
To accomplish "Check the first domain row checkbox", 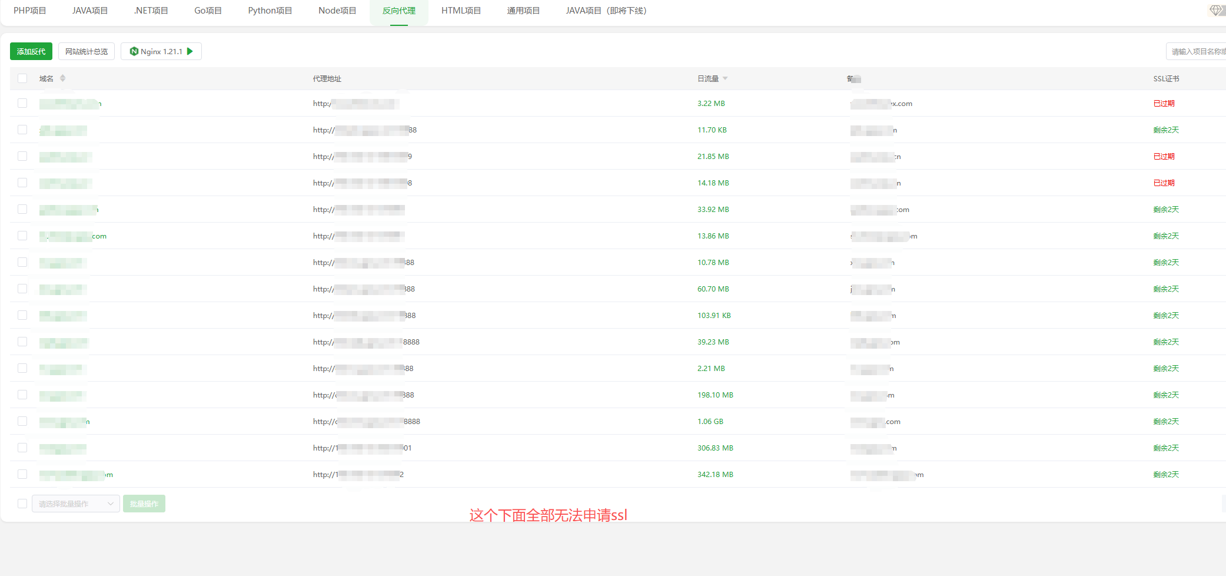I will pos(22,103).
